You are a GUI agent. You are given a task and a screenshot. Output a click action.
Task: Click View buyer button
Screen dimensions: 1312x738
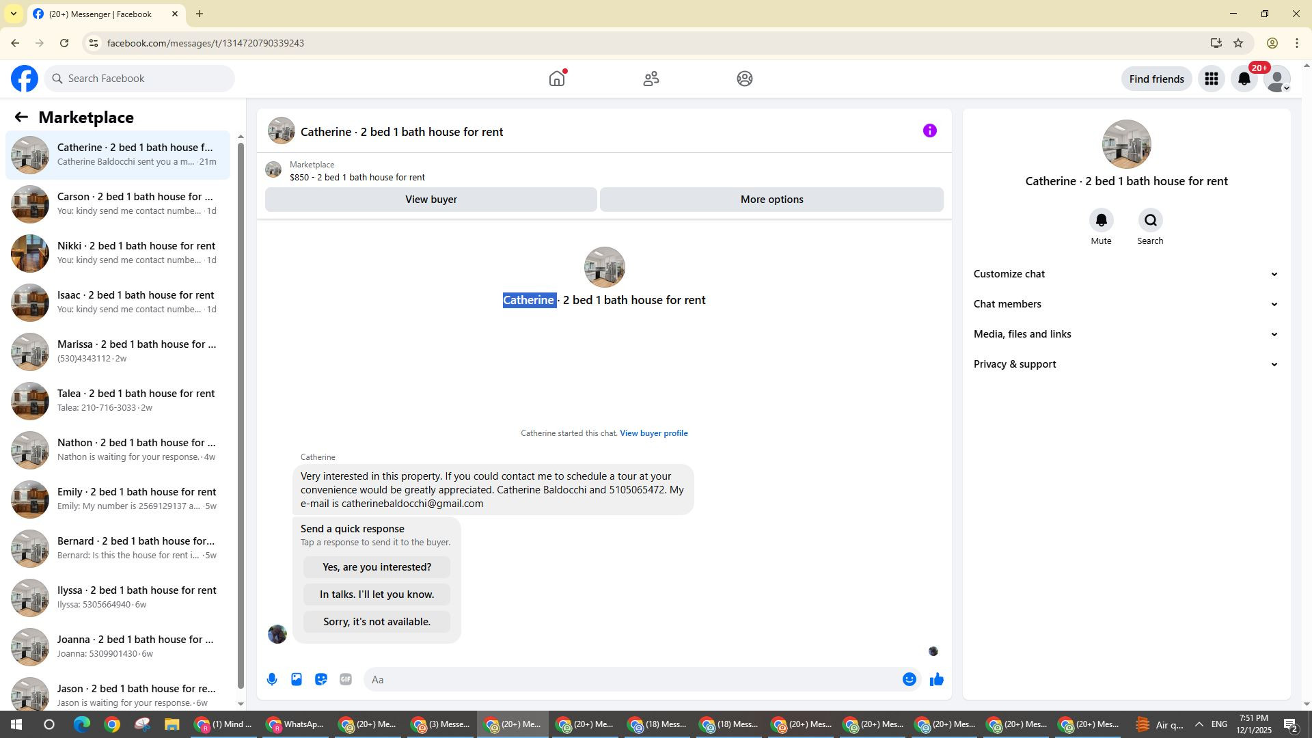coord(430,200)
